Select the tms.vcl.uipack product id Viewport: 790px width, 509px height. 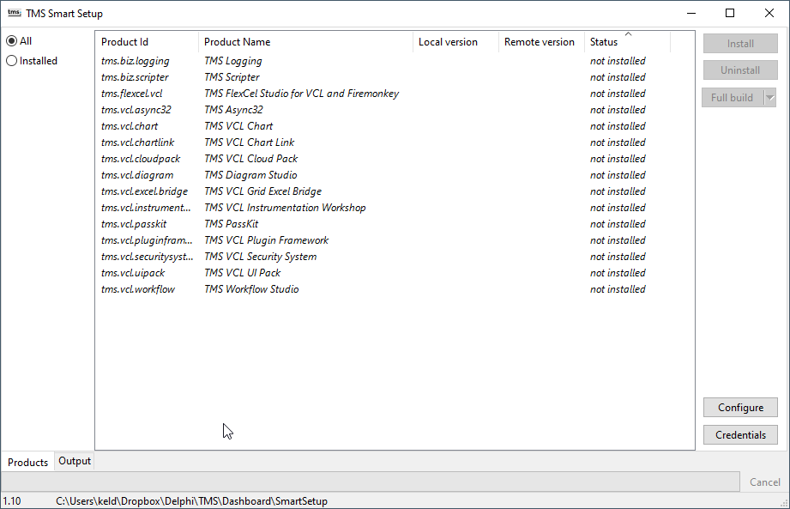[133, 273]
